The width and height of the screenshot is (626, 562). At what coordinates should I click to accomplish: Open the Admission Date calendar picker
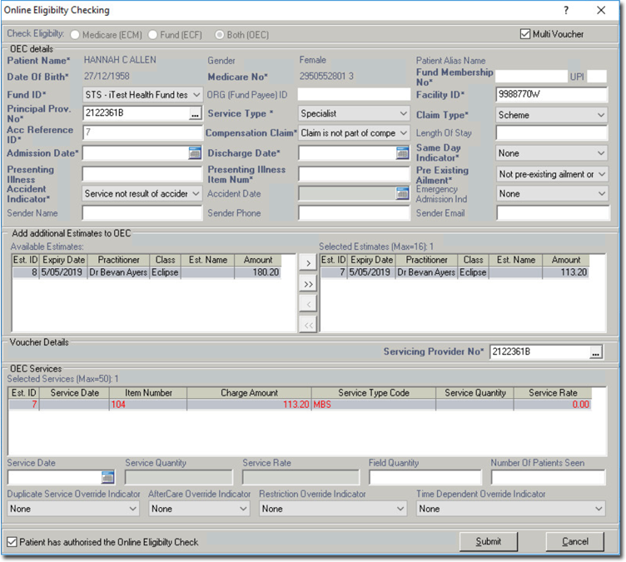195,153
